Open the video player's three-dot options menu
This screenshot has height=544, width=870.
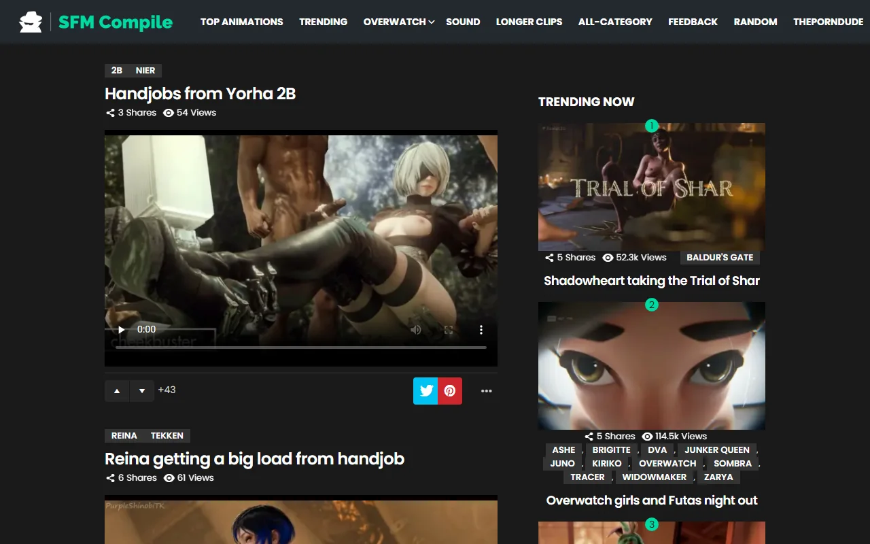click(481, 330)
